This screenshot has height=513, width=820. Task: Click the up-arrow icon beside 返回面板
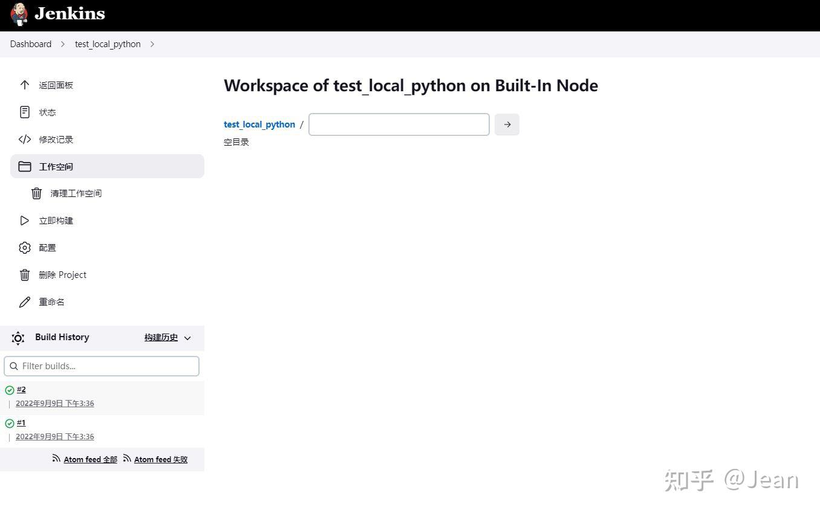(25, 85)
